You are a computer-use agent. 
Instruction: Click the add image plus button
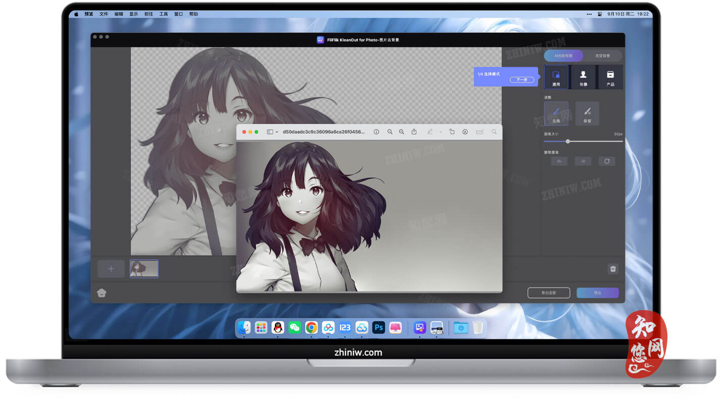click(x=111, y=269)
